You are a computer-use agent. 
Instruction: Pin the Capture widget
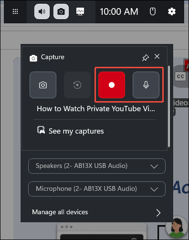tap(146, 58)
